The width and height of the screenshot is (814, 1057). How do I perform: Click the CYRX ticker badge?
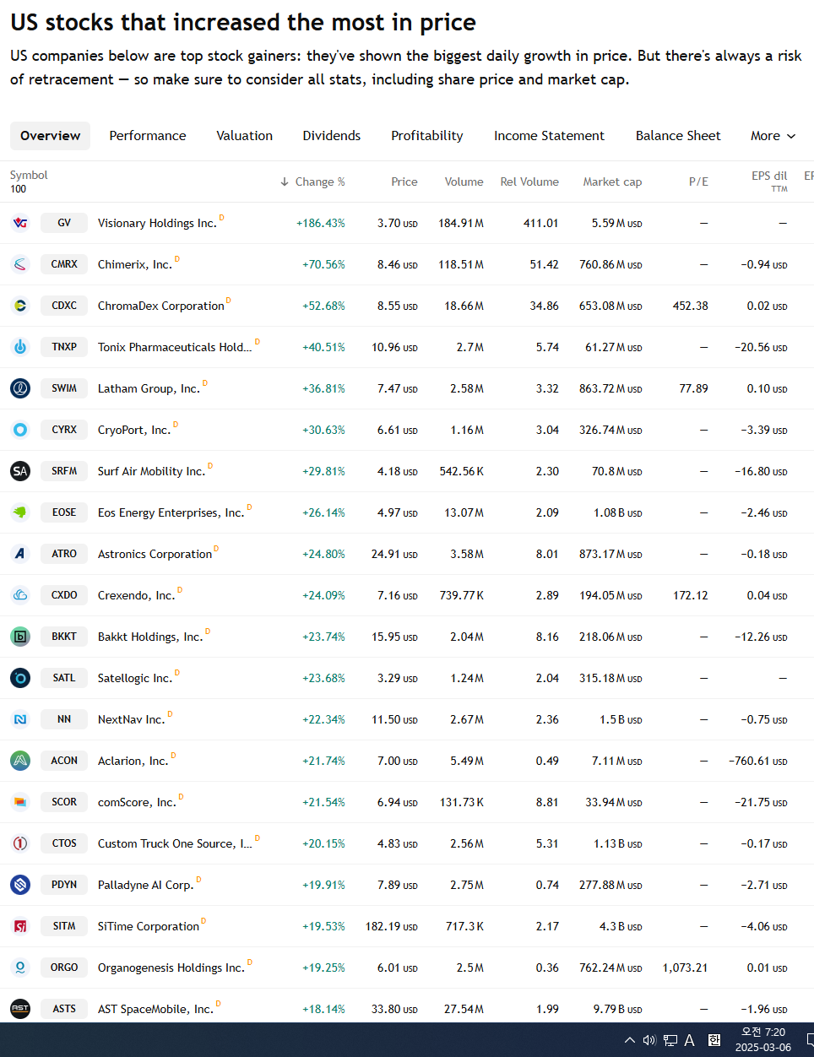64,430
